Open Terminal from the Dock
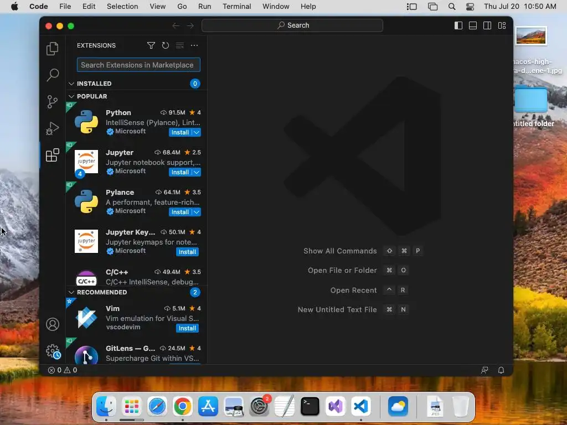Image resolution: width=567 pixels, height=425 pixels. (310, 406)
